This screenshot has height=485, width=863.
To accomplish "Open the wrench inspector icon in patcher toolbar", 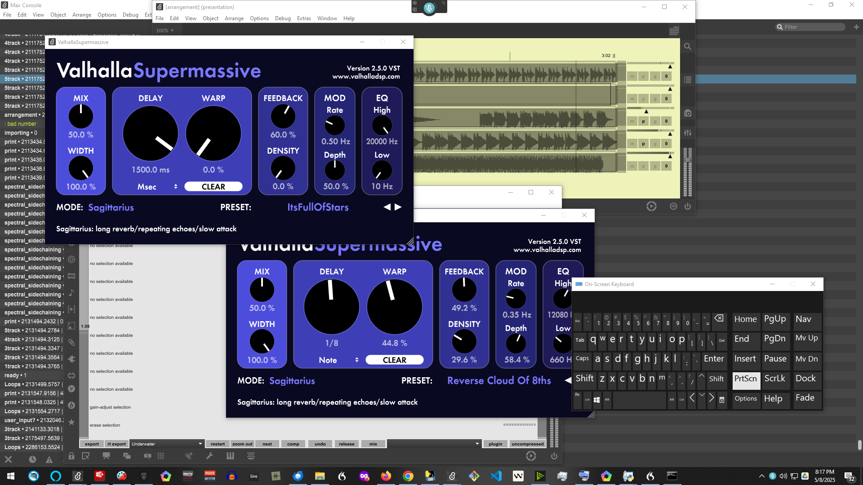I will tap(209, 456).
